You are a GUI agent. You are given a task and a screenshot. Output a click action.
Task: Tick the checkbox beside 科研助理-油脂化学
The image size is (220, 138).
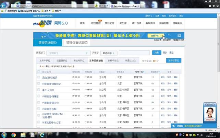(39, 83)
